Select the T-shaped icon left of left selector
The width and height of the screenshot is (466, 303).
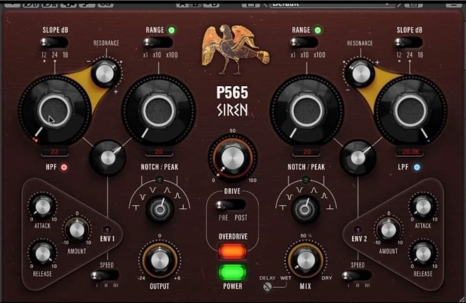(x=136, y=207)
